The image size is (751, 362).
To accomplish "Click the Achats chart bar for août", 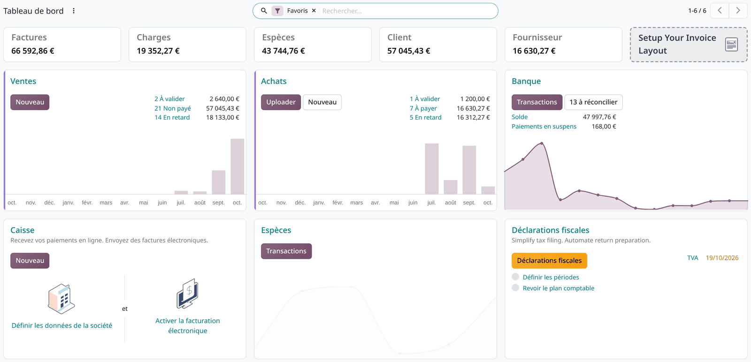I will point(451,187).
